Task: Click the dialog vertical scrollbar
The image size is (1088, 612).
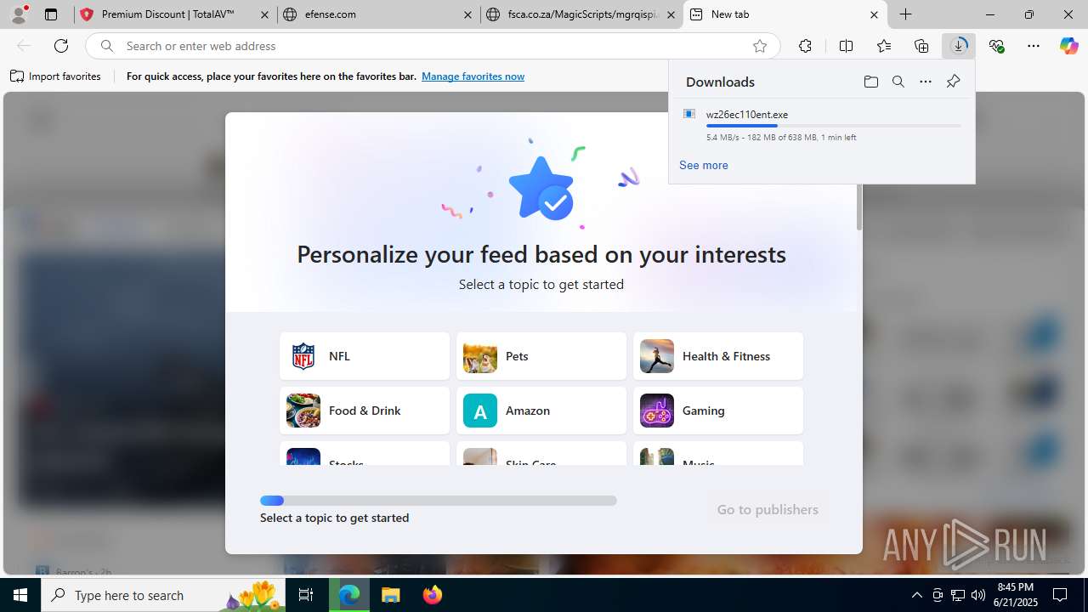Action: [x=858, y=207]
